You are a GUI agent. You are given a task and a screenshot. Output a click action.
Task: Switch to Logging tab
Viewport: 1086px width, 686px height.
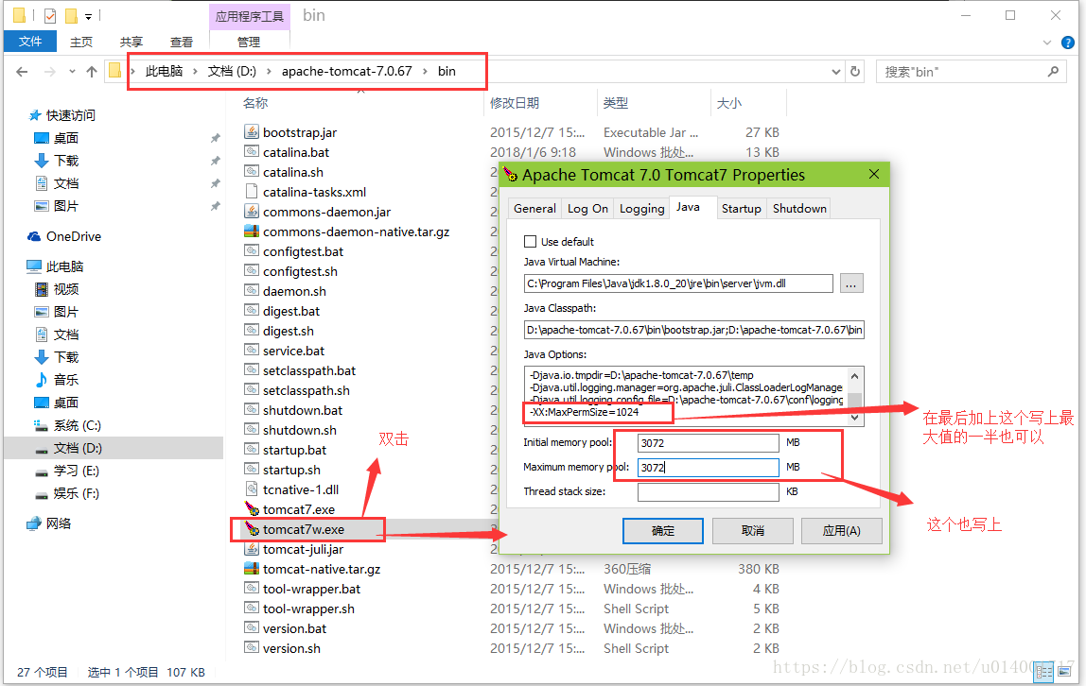point(641,208)
